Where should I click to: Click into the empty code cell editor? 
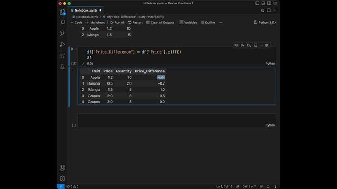(177, 119)
